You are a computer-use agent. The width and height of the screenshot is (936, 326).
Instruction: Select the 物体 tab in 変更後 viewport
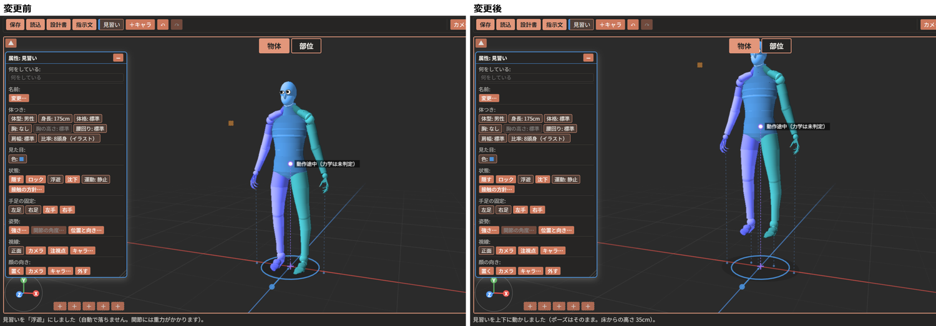point(744,46)
